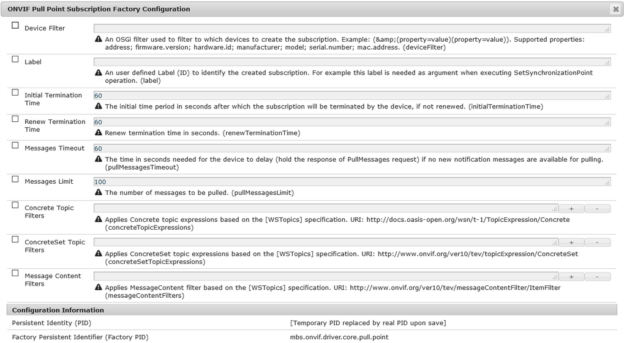Click the Messages Timeout value field
624x343 pixels.
[352, 148]
